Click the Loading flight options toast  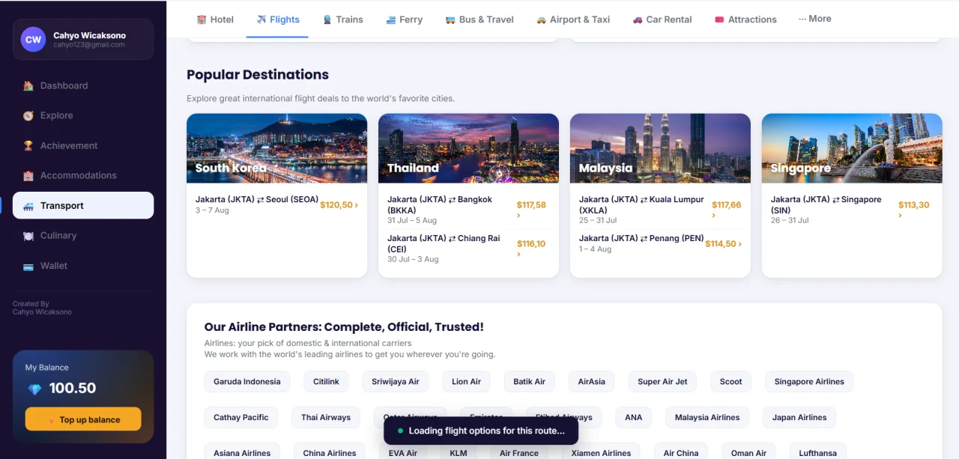pyautogui.click(x=481, y=431)
